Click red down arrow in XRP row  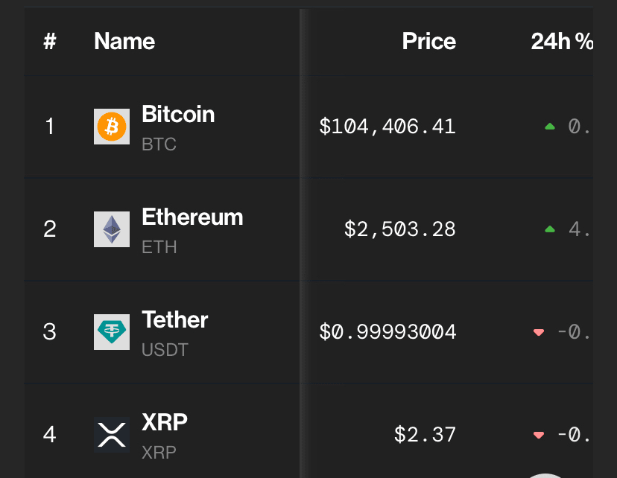click(x=539, y=436)
